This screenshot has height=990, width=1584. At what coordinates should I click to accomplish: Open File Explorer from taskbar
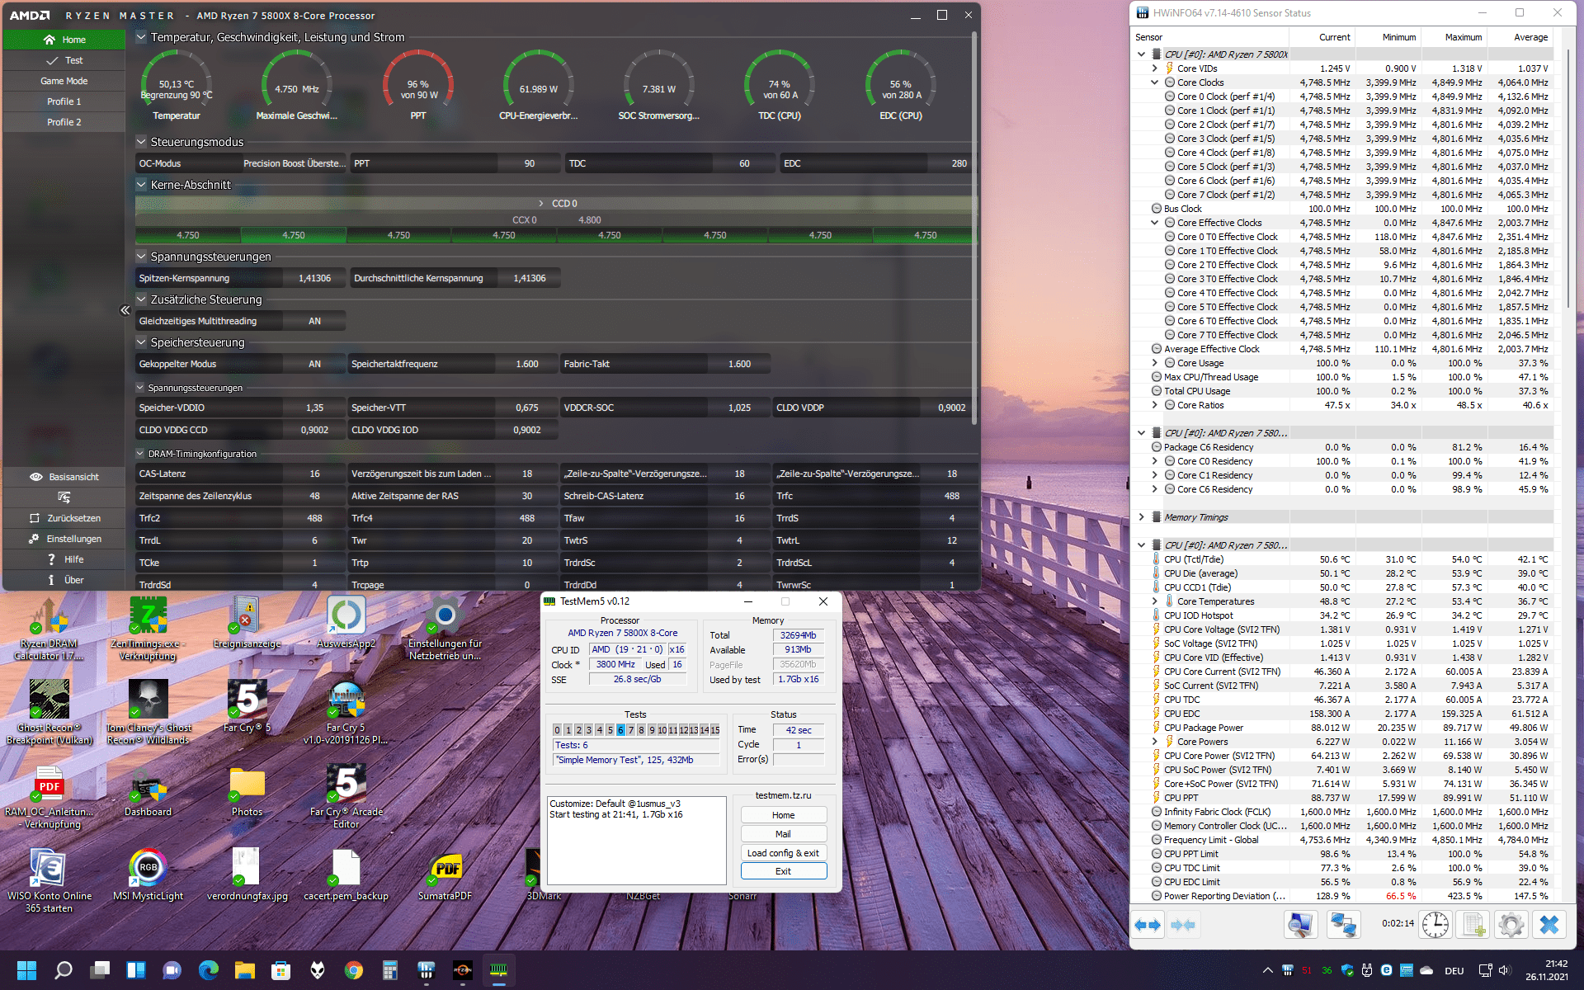pos(245,970)
